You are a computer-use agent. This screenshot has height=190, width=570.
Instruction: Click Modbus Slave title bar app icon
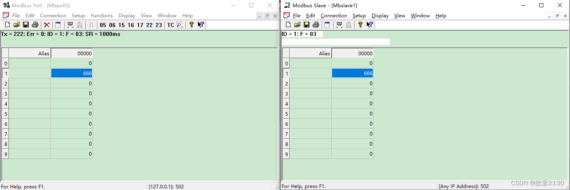(x=287, y=5)
